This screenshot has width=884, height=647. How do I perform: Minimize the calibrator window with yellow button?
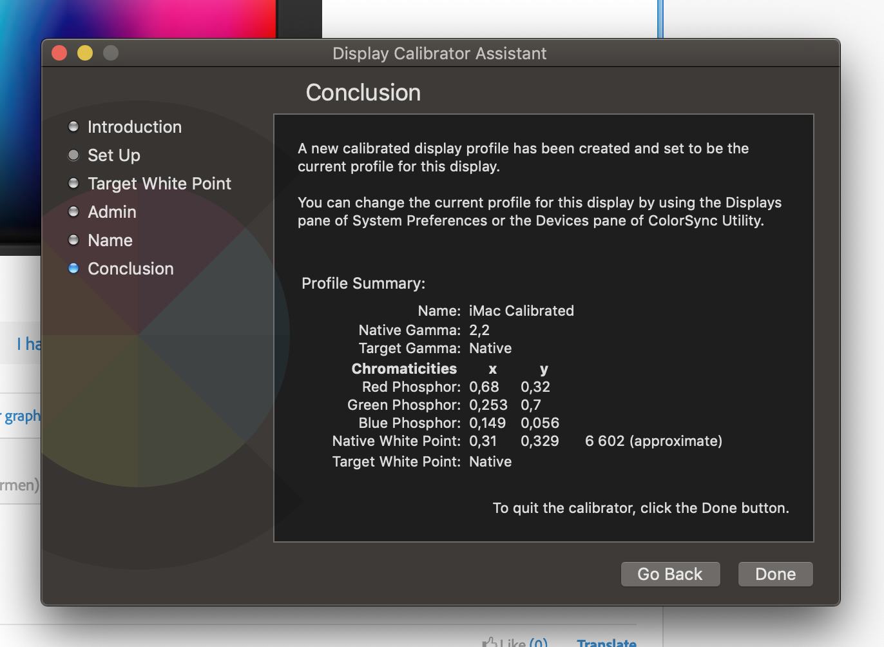coord(85,53)
